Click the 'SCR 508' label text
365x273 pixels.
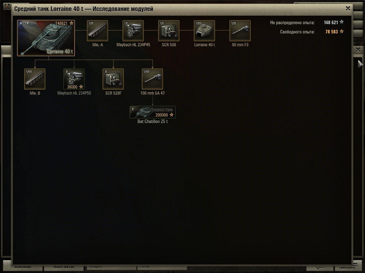click(169, 45)
